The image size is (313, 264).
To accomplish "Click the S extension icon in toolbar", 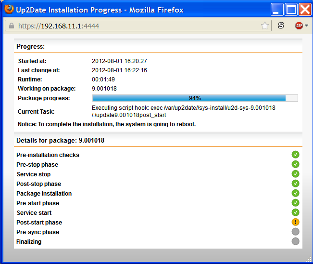I will pyautogui.click(x=281, y=26).
